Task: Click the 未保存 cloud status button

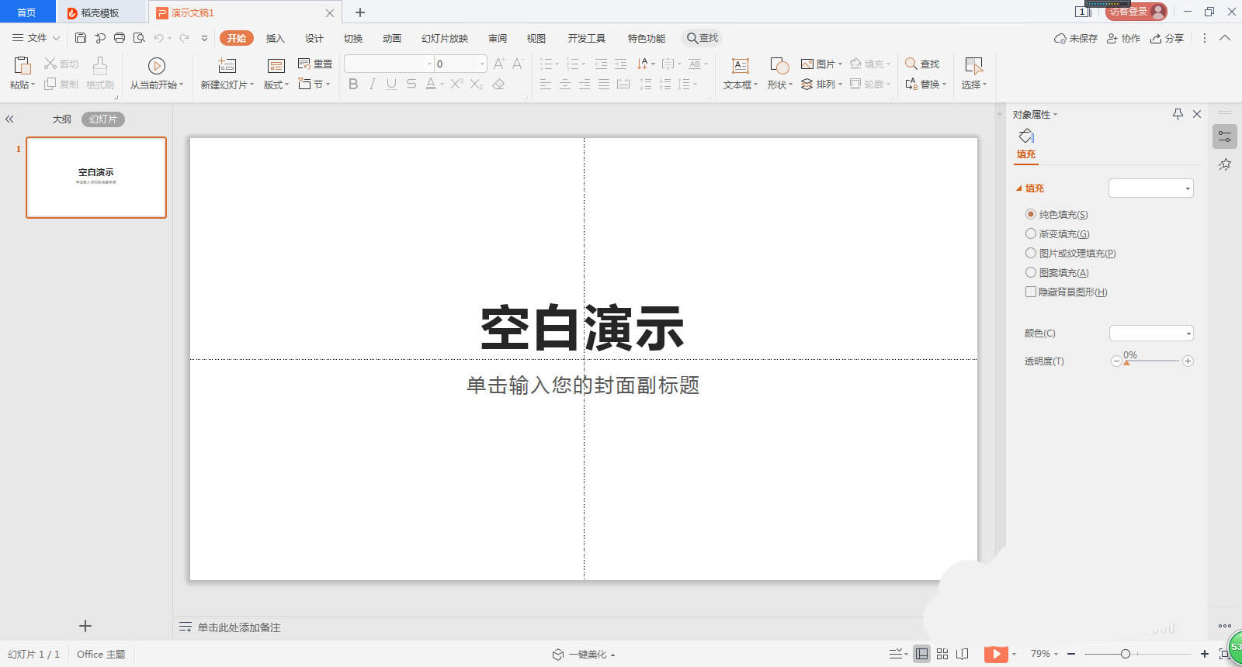Action: coord(1076,38)
